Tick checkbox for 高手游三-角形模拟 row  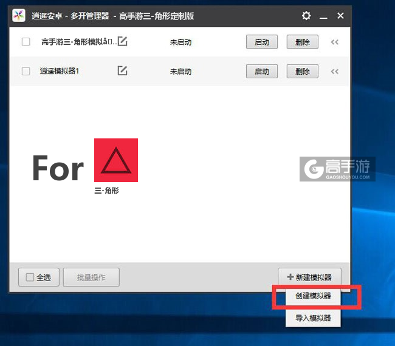tap(26, 41)
